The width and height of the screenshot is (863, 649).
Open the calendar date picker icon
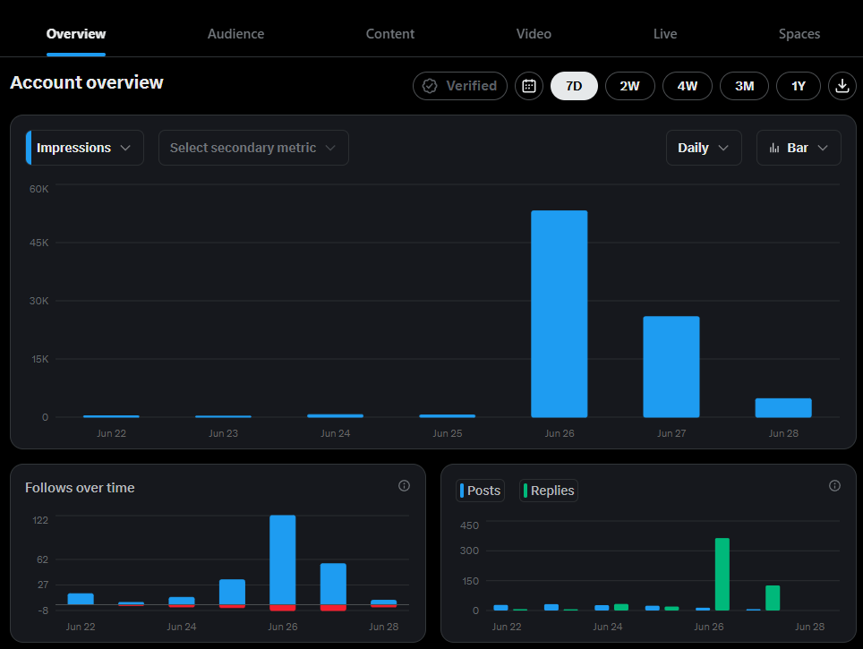pyautogui.click(x=529, y=86)
